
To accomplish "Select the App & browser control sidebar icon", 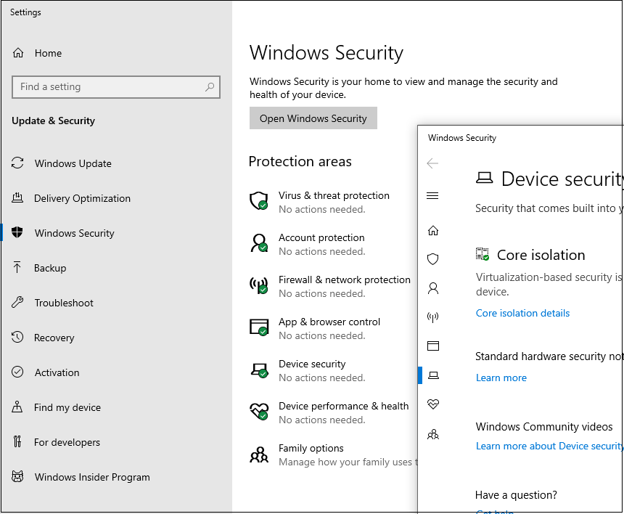I will tap(433, 346).
